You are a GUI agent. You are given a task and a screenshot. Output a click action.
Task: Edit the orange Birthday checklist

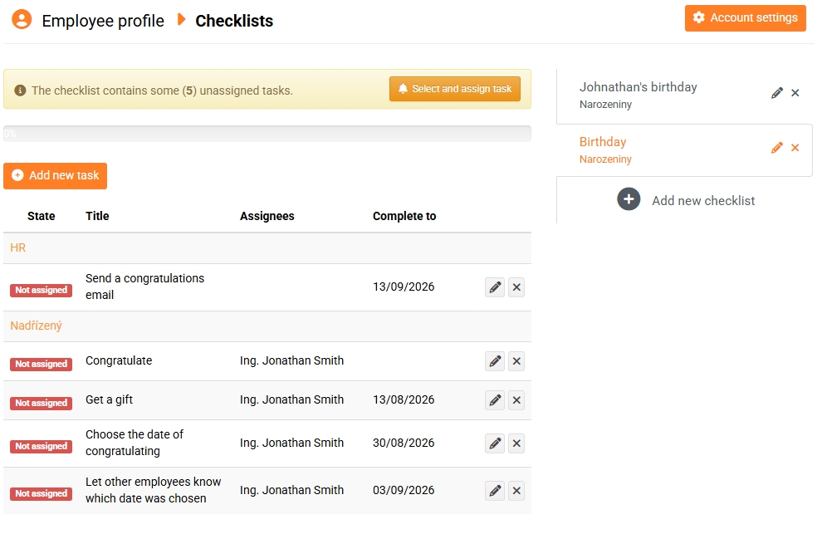point(777,148)
